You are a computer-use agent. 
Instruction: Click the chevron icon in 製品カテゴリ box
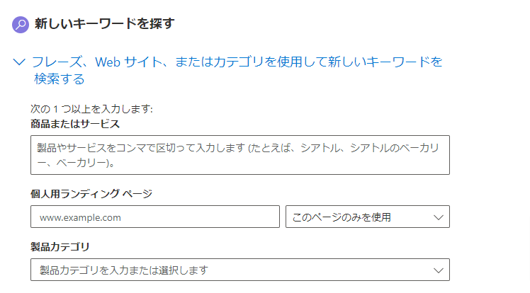[x=439, y=270]
